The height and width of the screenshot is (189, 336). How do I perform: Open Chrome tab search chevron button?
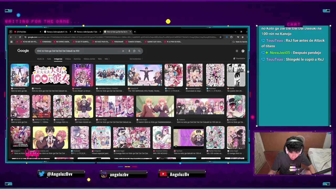(10, 32)
